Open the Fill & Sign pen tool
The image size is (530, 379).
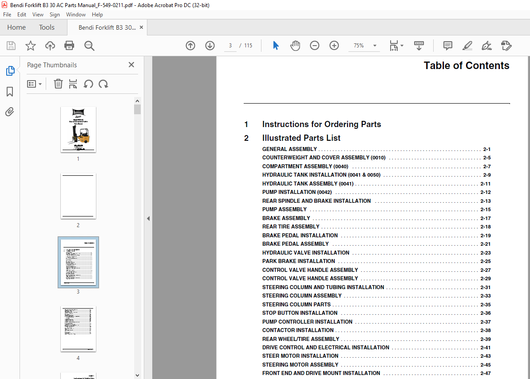point(487,46)
